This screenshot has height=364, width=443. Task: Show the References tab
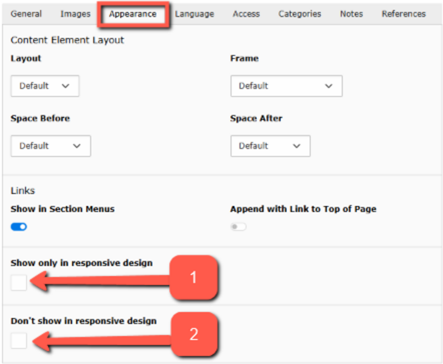click(x=404, y=14)
